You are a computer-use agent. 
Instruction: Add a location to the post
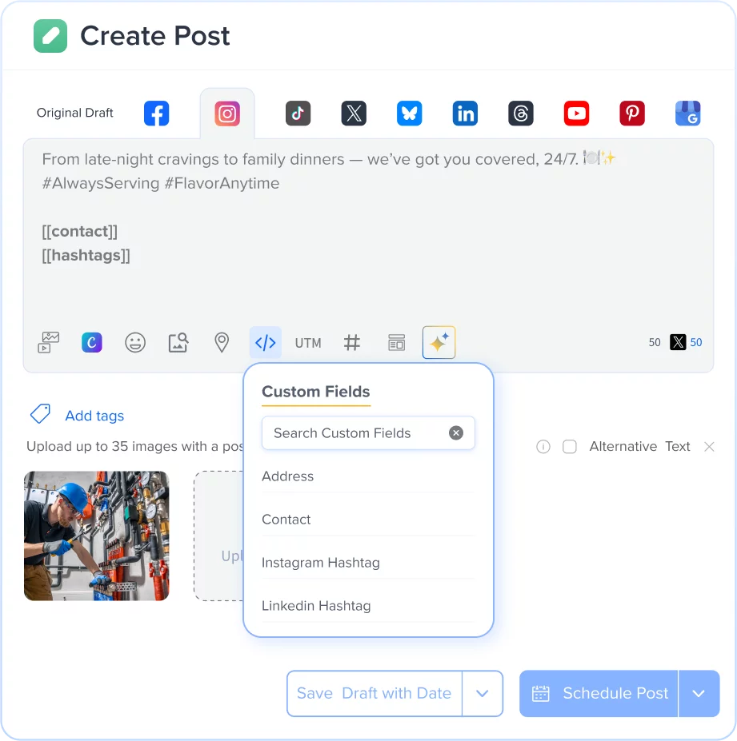[222, 342]
